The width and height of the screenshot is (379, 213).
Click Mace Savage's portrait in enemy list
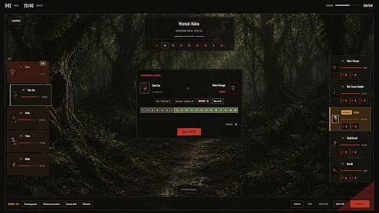coord(335,68)
